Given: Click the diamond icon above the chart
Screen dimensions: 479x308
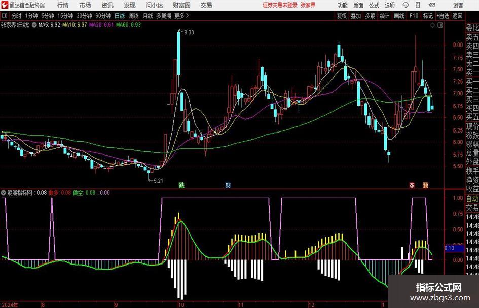Looking at the screenshot, I should coord(432,25).
